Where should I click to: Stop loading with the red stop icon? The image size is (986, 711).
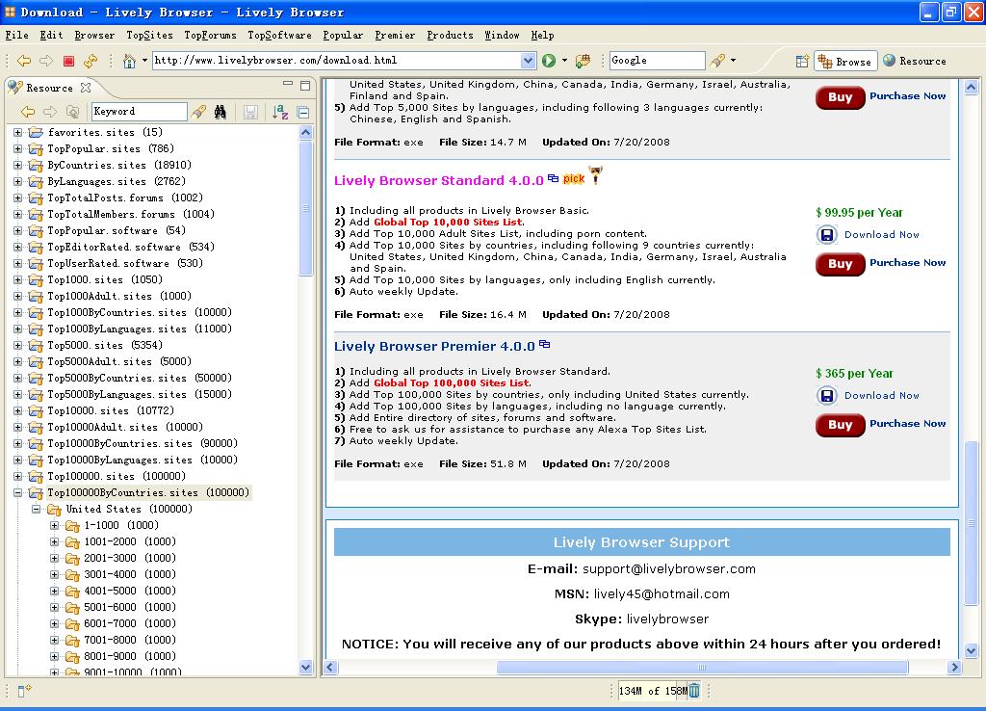(x=68, y=61)
